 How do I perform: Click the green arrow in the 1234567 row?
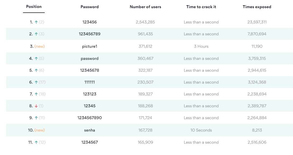tap(36, 142)
